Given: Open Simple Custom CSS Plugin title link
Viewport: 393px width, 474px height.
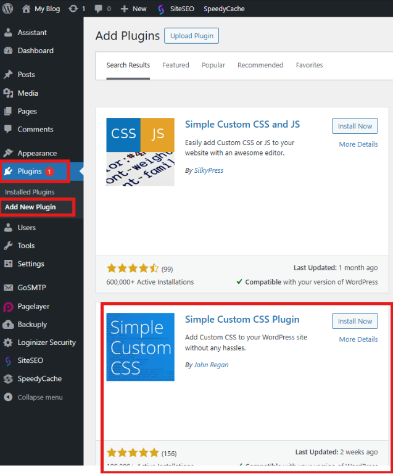Looking at the screenshot, I should [x=242, y=320].
